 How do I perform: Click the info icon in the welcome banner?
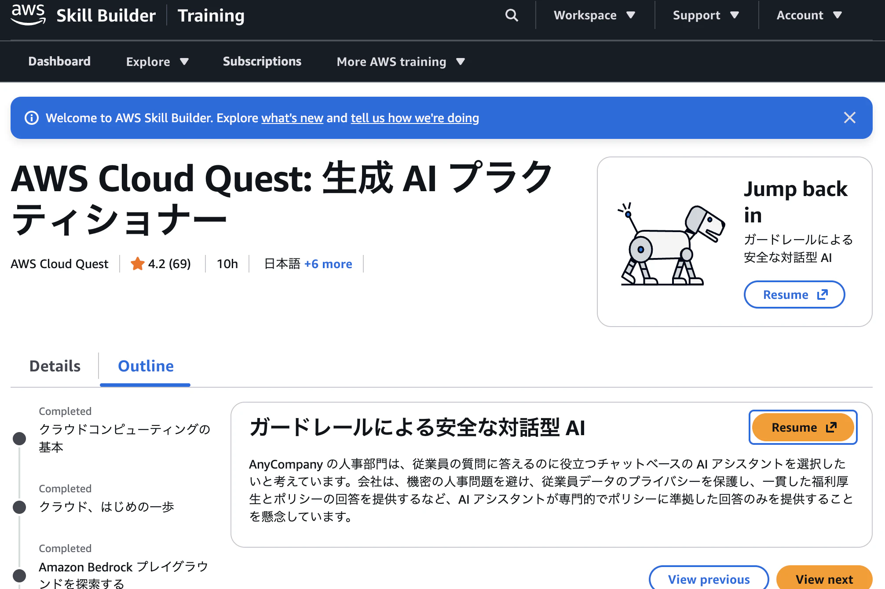32,117
